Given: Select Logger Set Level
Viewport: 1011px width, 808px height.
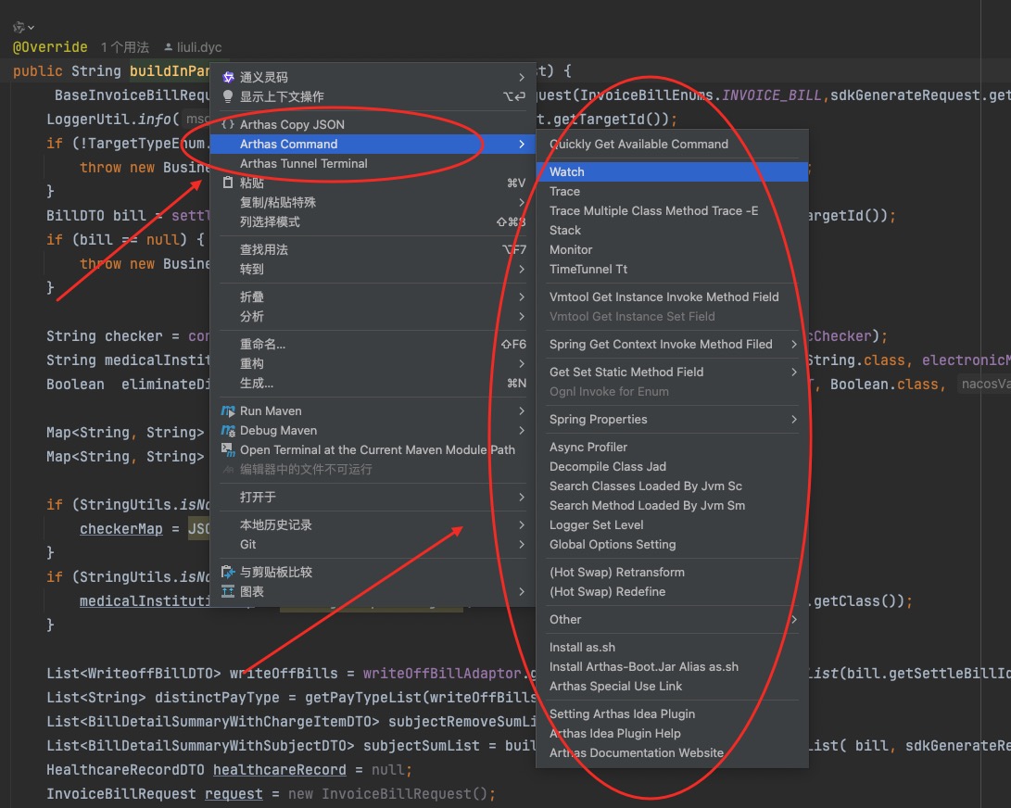Looking at the screenshot, I should tap(672, 524).
